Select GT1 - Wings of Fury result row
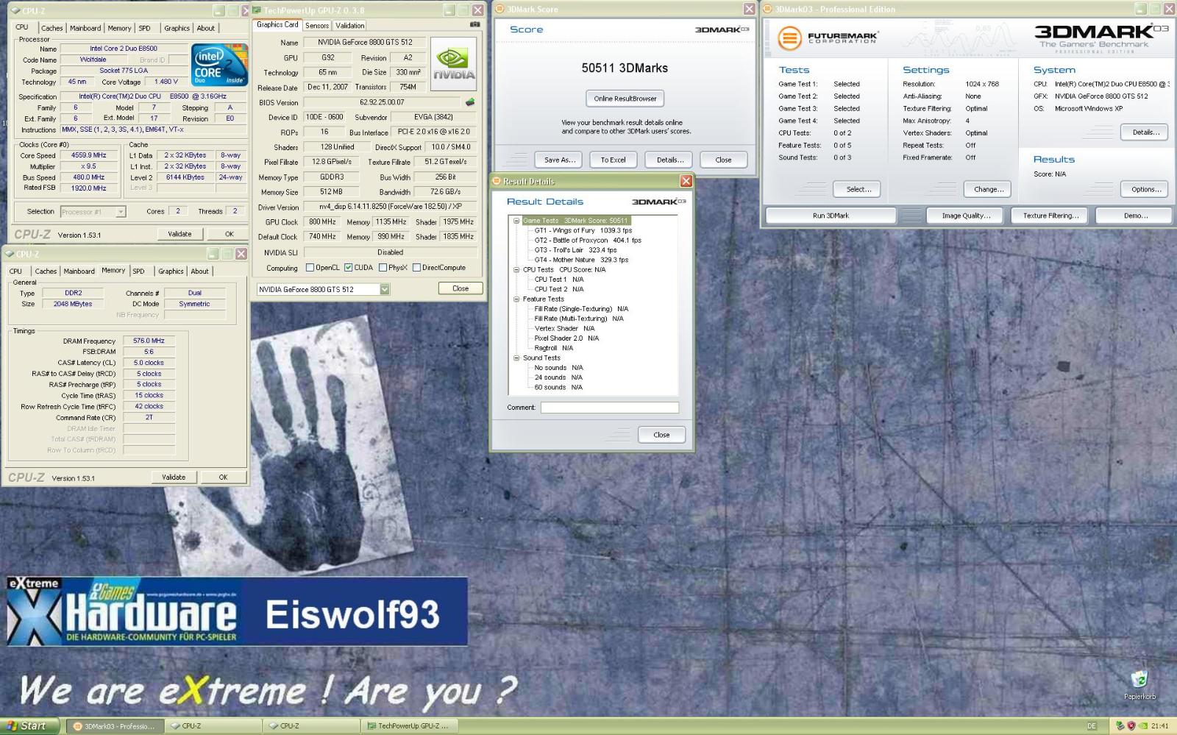This screenshot has width=1177, height=735. click(x=583, y=230)
